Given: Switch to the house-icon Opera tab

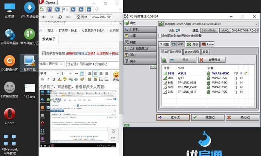Looking at the screenshot, I should (42, 9).
